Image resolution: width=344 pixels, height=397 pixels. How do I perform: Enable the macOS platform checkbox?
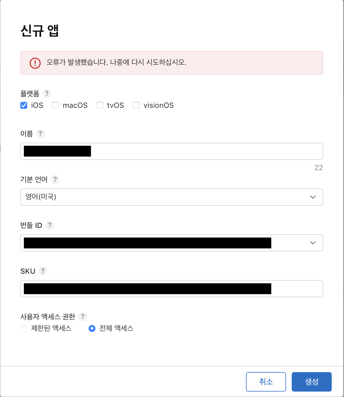click(x=55, y=105)
